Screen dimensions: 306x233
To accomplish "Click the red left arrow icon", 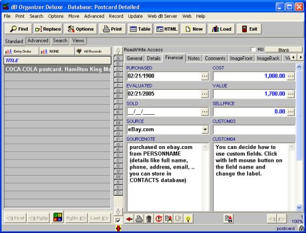I will click(x=129, y=219).
